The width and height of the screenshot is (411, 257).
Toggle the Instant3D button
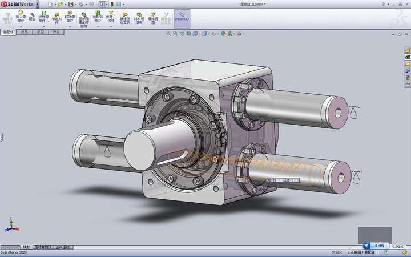point(182,19)
